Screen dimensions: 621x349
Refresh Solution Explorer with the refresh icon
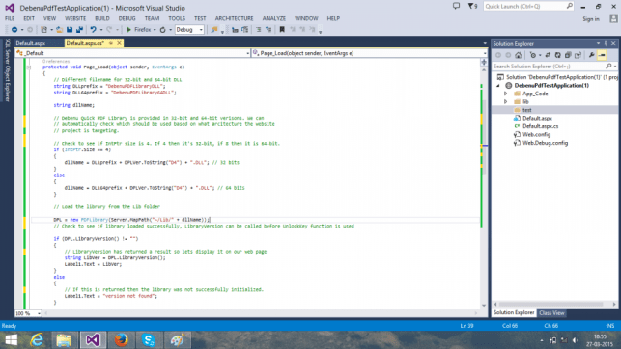557,55
